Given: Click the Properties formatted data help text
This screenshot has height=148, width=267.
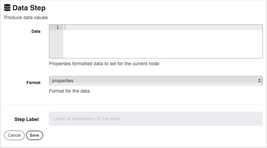Looking at the screenshot, I should tap(104, 64).
